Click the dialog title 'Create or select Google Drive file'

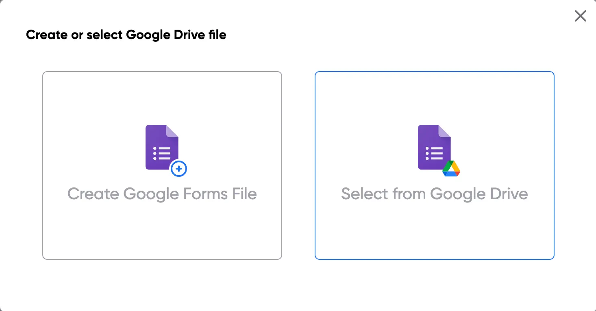tap(126, 35)
